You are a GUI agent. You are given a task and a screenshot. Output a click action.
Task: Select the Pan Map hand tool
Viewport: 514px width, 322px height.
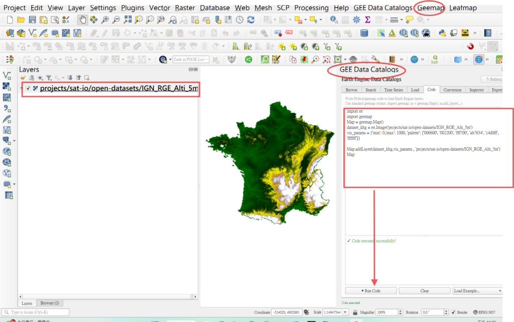(82, 20)
